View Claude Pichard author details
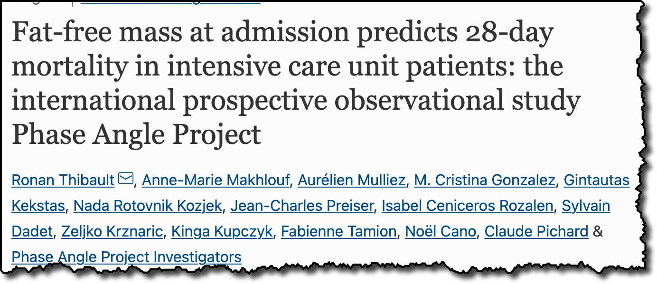Viewport: 657px width, 284px height. [536, 231]
